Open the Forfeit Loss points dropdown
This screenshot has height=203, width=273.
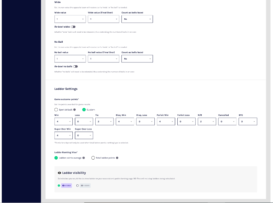pos(186,122)
